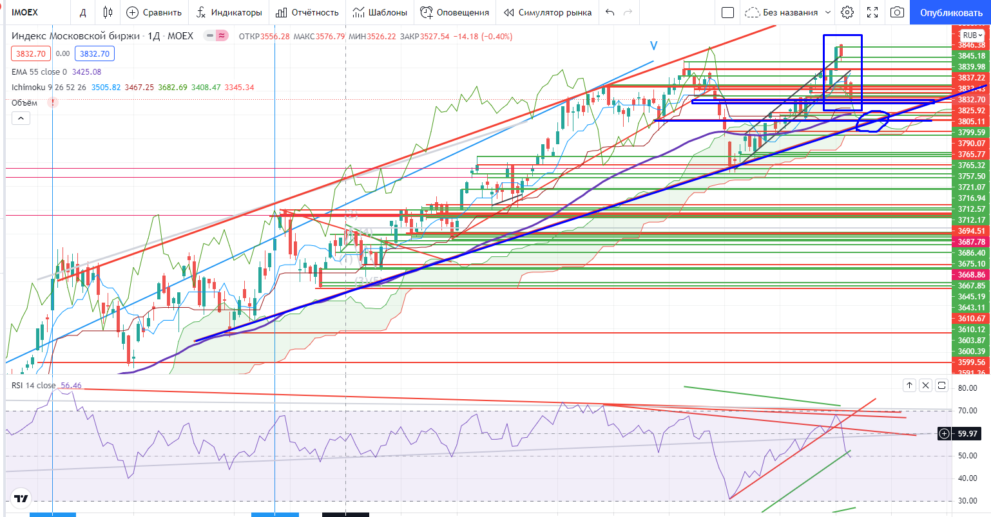Open Индикаторы
This screenshot has width=991, height=517.
pos(229,12)
